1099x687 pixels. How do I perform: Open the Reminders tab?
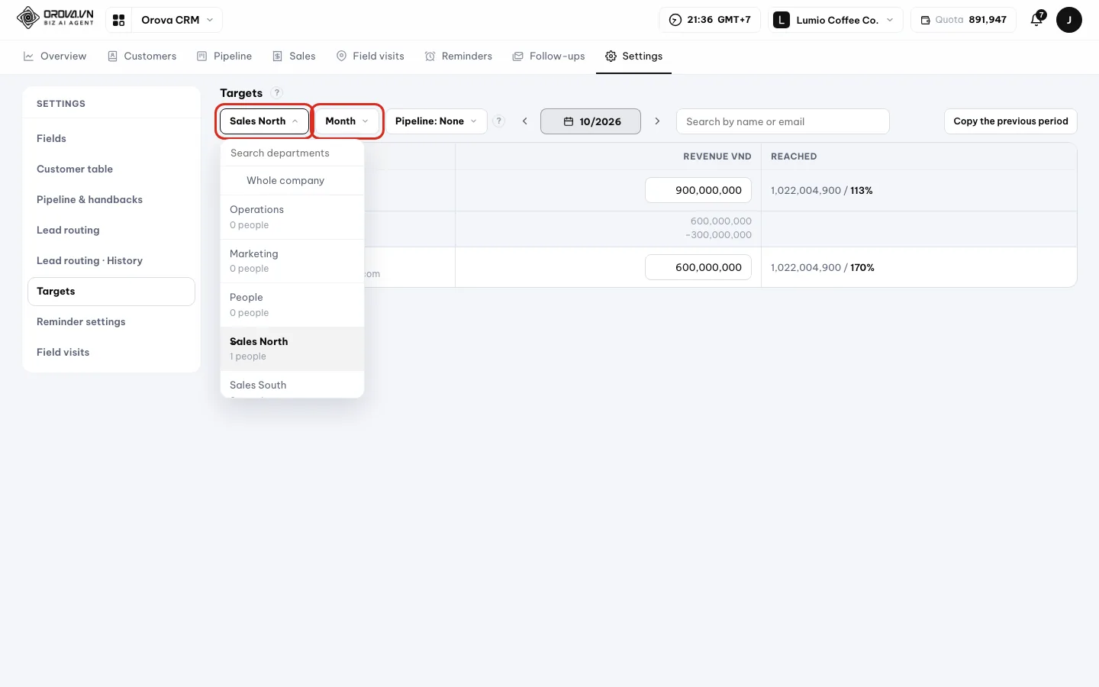pyautogui.click(x=459, y=56)
